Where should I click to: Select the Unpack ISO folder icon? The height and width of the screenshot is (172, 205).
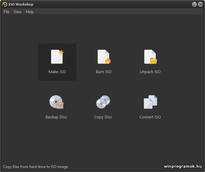pyautogui.click(x=151, y=57)
